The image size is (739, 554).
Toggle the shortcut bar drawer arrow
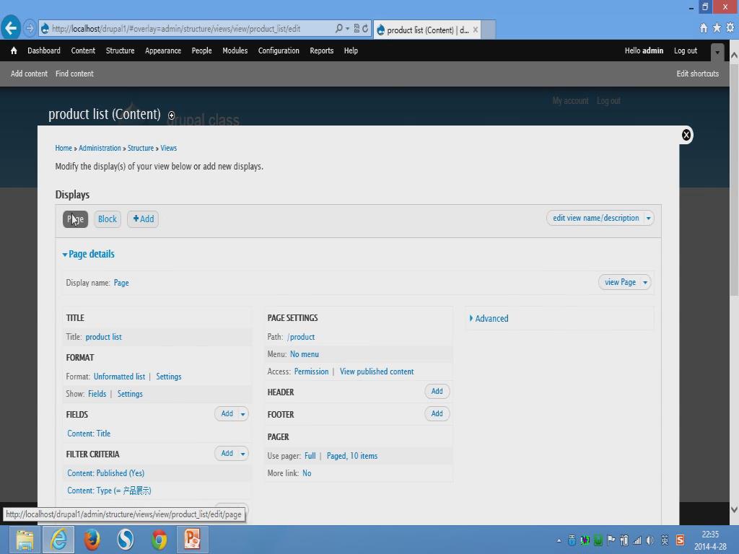717,52
